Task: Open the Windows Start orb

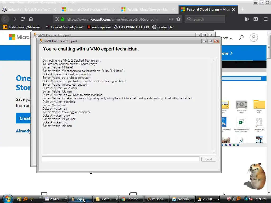Action: [x=8, y=199]
